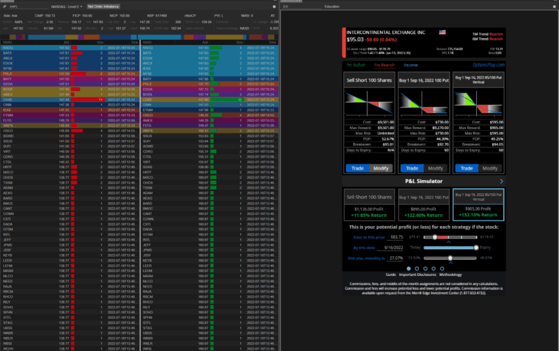Viewport: 559px width, 351px height.
Task: Click the CHXE bid row at 147.44
Action: 70,100
